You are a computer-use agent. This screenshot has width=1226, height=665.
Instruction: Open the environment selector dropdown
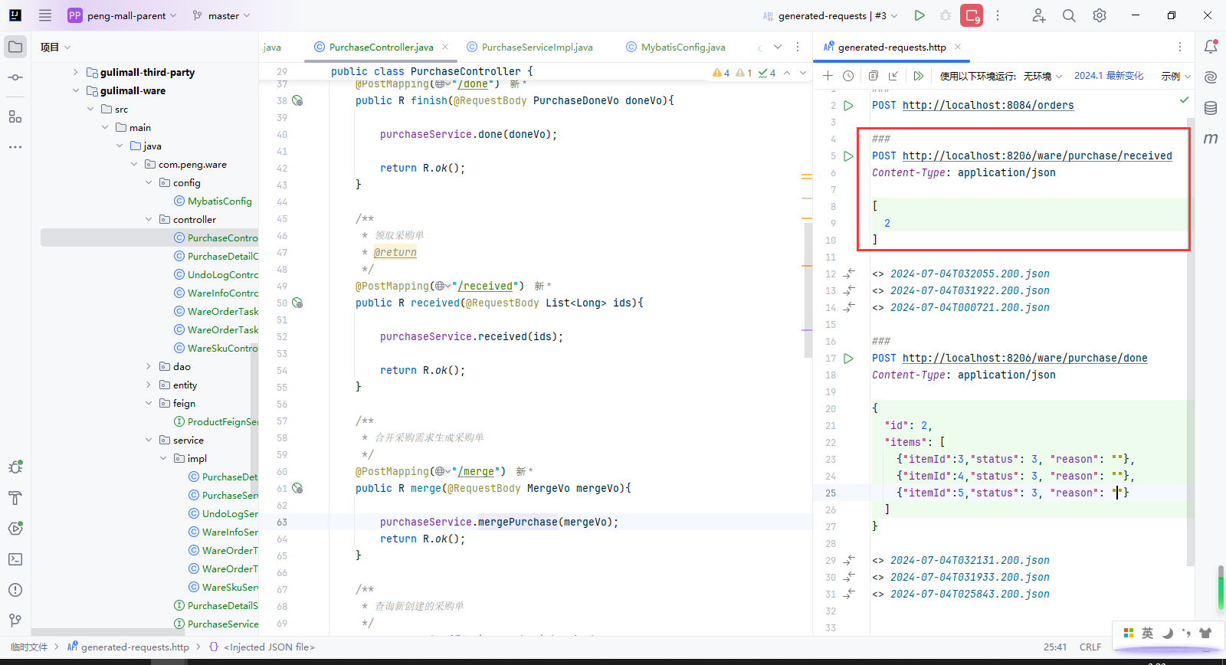pyautogui.click(x=1043, y=76)
